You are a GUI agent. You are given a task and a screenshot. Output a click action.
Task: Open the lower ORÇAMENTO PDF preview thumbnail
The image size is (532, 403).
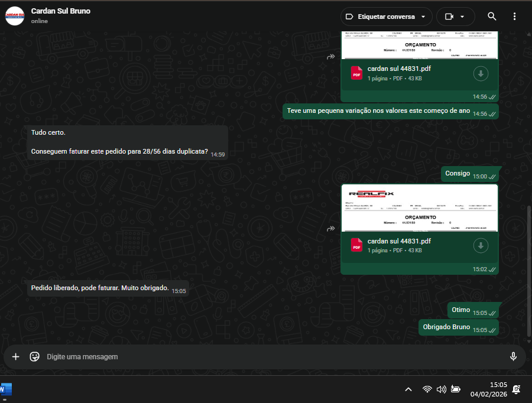pyautogui.click(x=420, y=207)
